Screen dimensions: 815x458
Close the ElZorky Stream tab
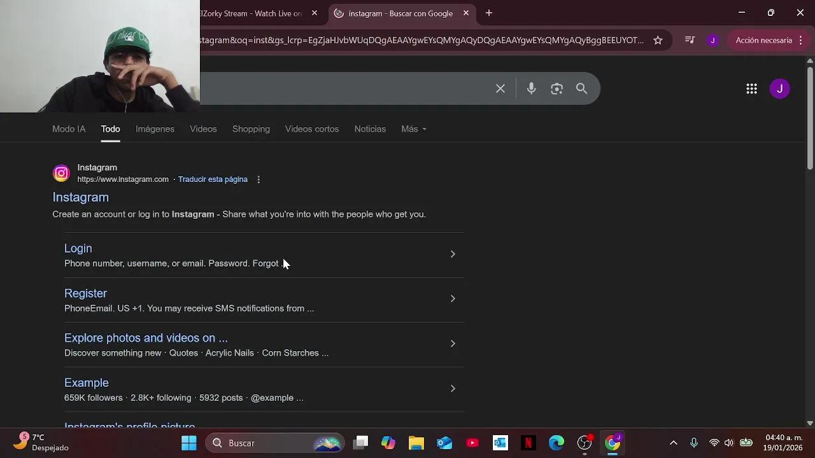click(x=315, y=13)
